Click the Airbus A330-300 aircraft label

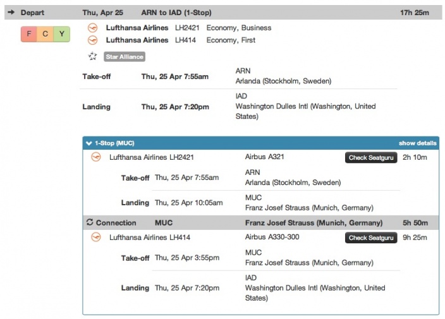pos(272,237)
